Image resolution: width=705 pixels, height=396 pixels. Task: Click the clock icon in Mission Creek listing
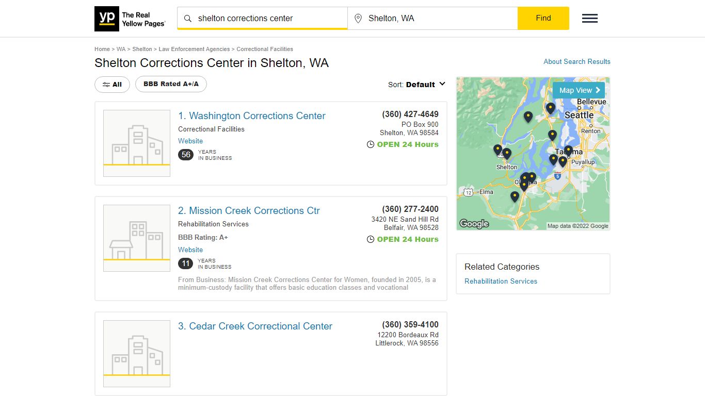coord(370,239)
